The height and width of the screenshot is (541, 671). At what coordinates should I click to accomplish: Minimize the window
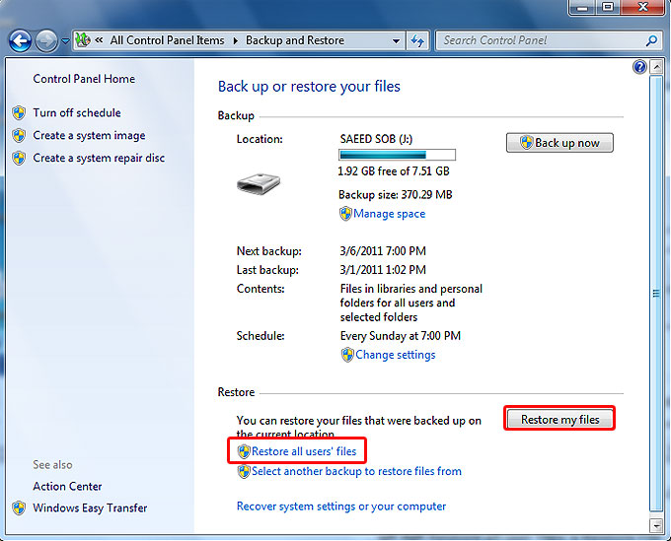[x=582, y=7]
